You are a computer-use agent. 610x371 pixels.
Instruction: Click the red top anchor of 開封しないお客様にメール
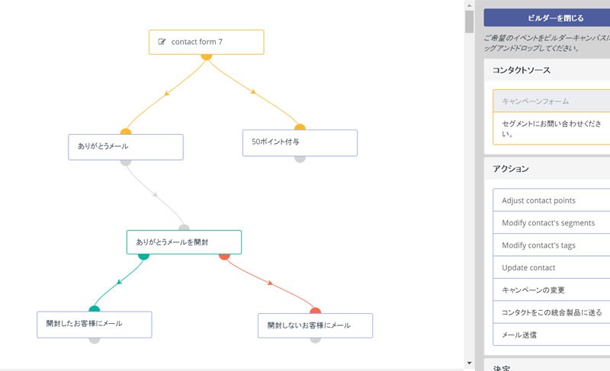pos(315,311)
